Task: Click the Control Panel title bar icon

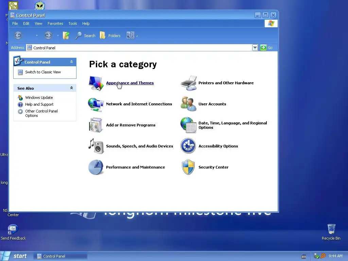Action: click(x=13, y=15)
